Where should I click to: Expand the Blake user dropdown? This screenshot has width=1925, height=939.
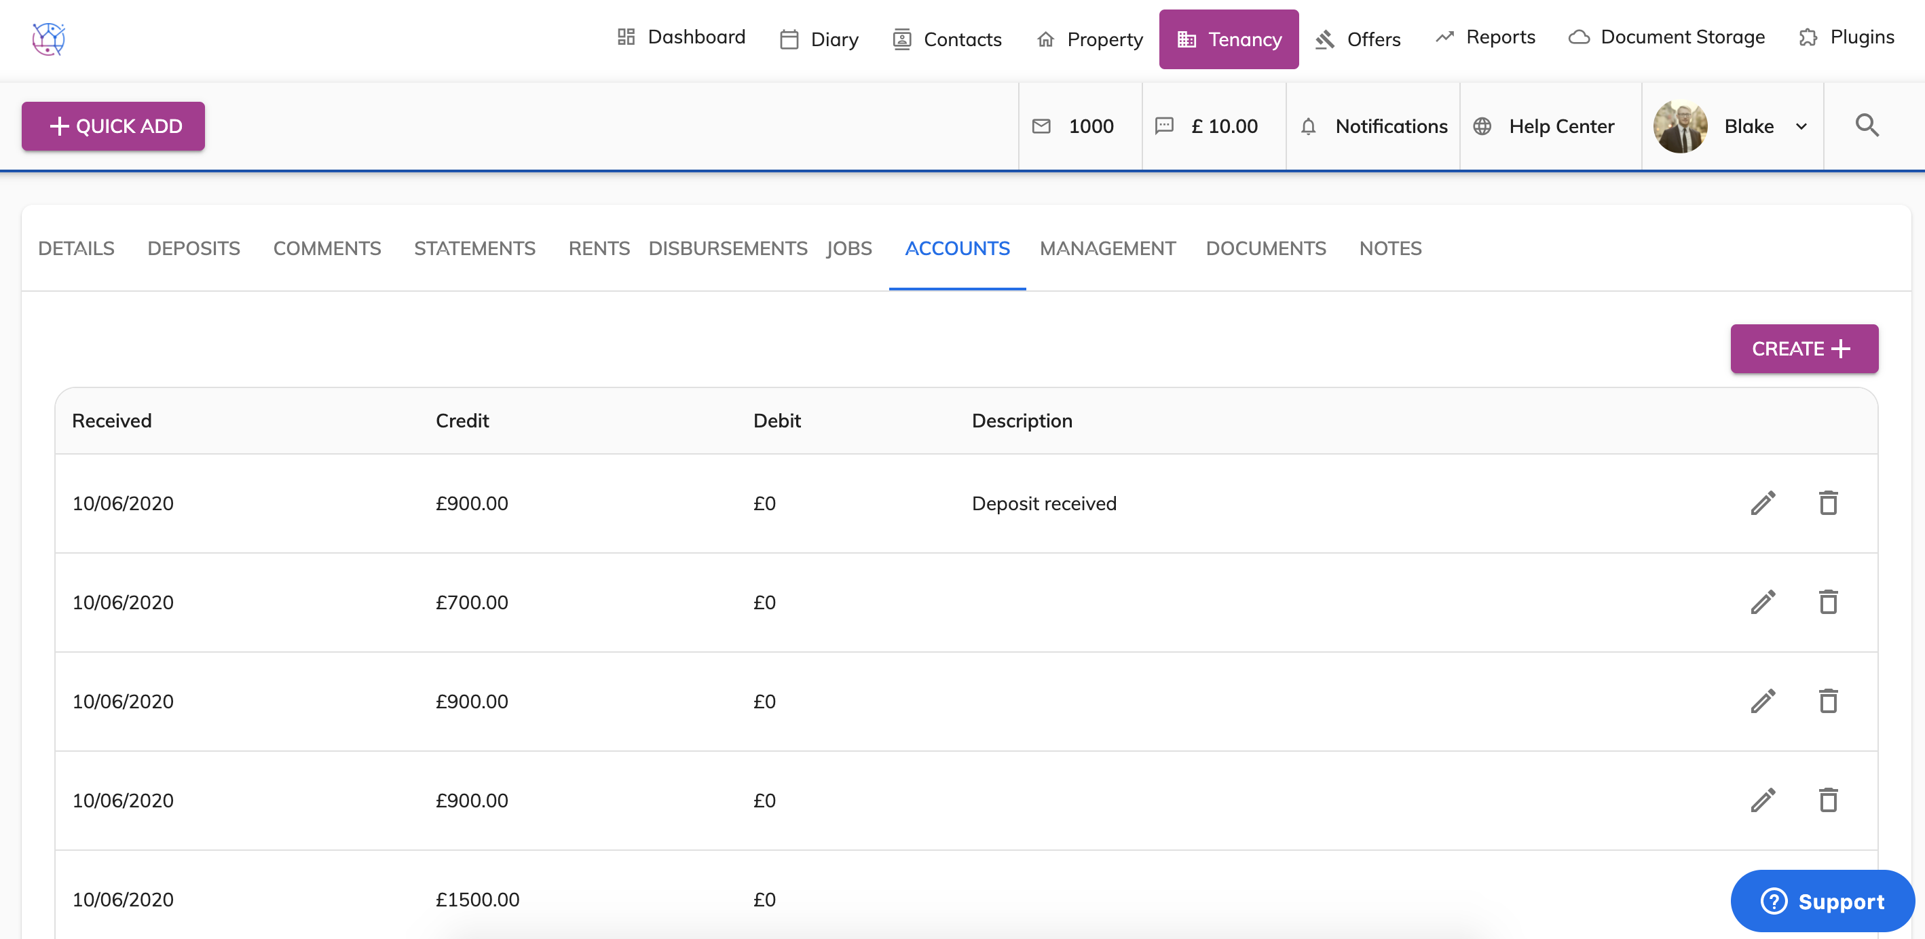tap(1801, 126)
